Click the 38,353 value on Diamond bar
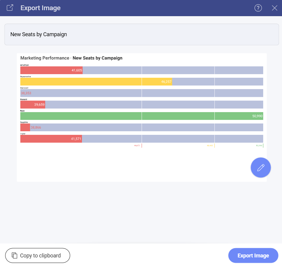 click(26, 93)
